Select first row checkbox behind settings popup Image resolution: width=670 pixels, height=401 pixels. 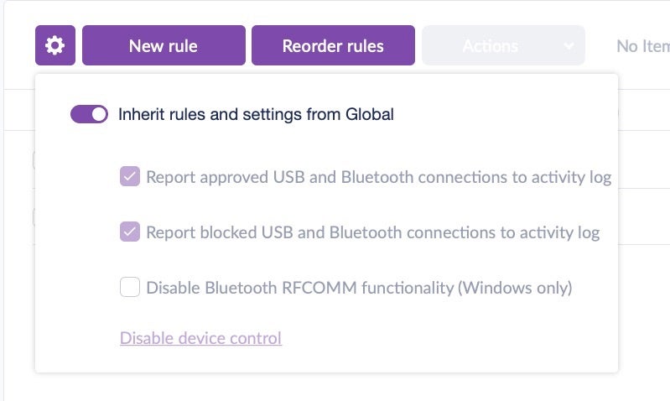click(34, 160)
